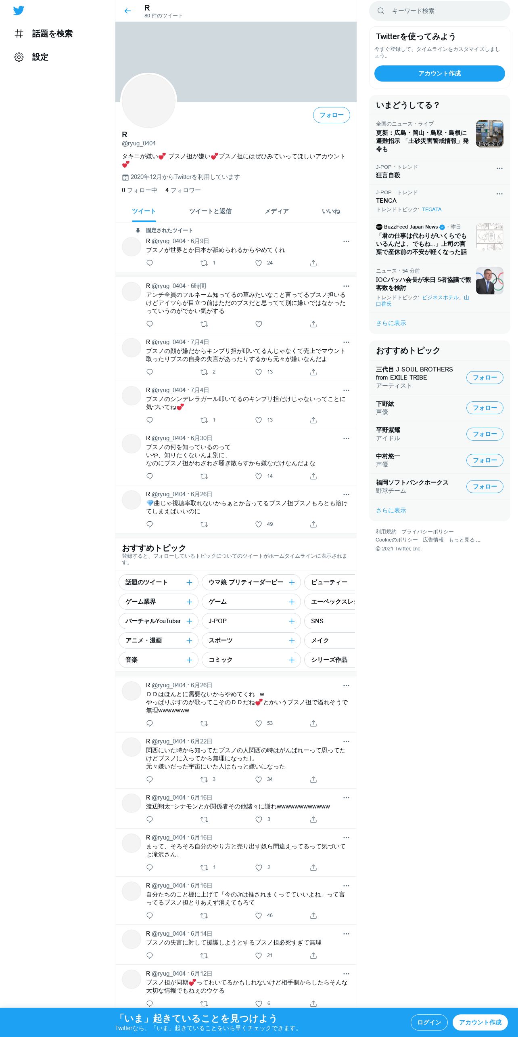Like the tweet with 49 likes
This screenshot has width=518, height=1037.
pos(259,524)
